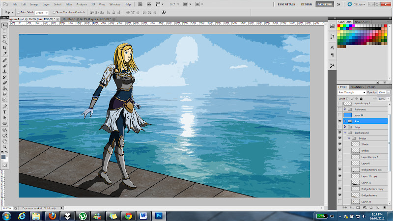Select the Lasso tool

(x=5, y=36)
